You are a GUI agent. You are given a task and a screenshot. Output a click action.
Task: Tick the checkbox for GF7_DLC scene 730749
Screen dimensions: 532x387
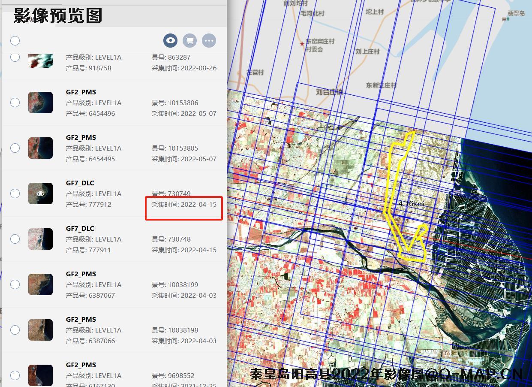pos(15,193)
